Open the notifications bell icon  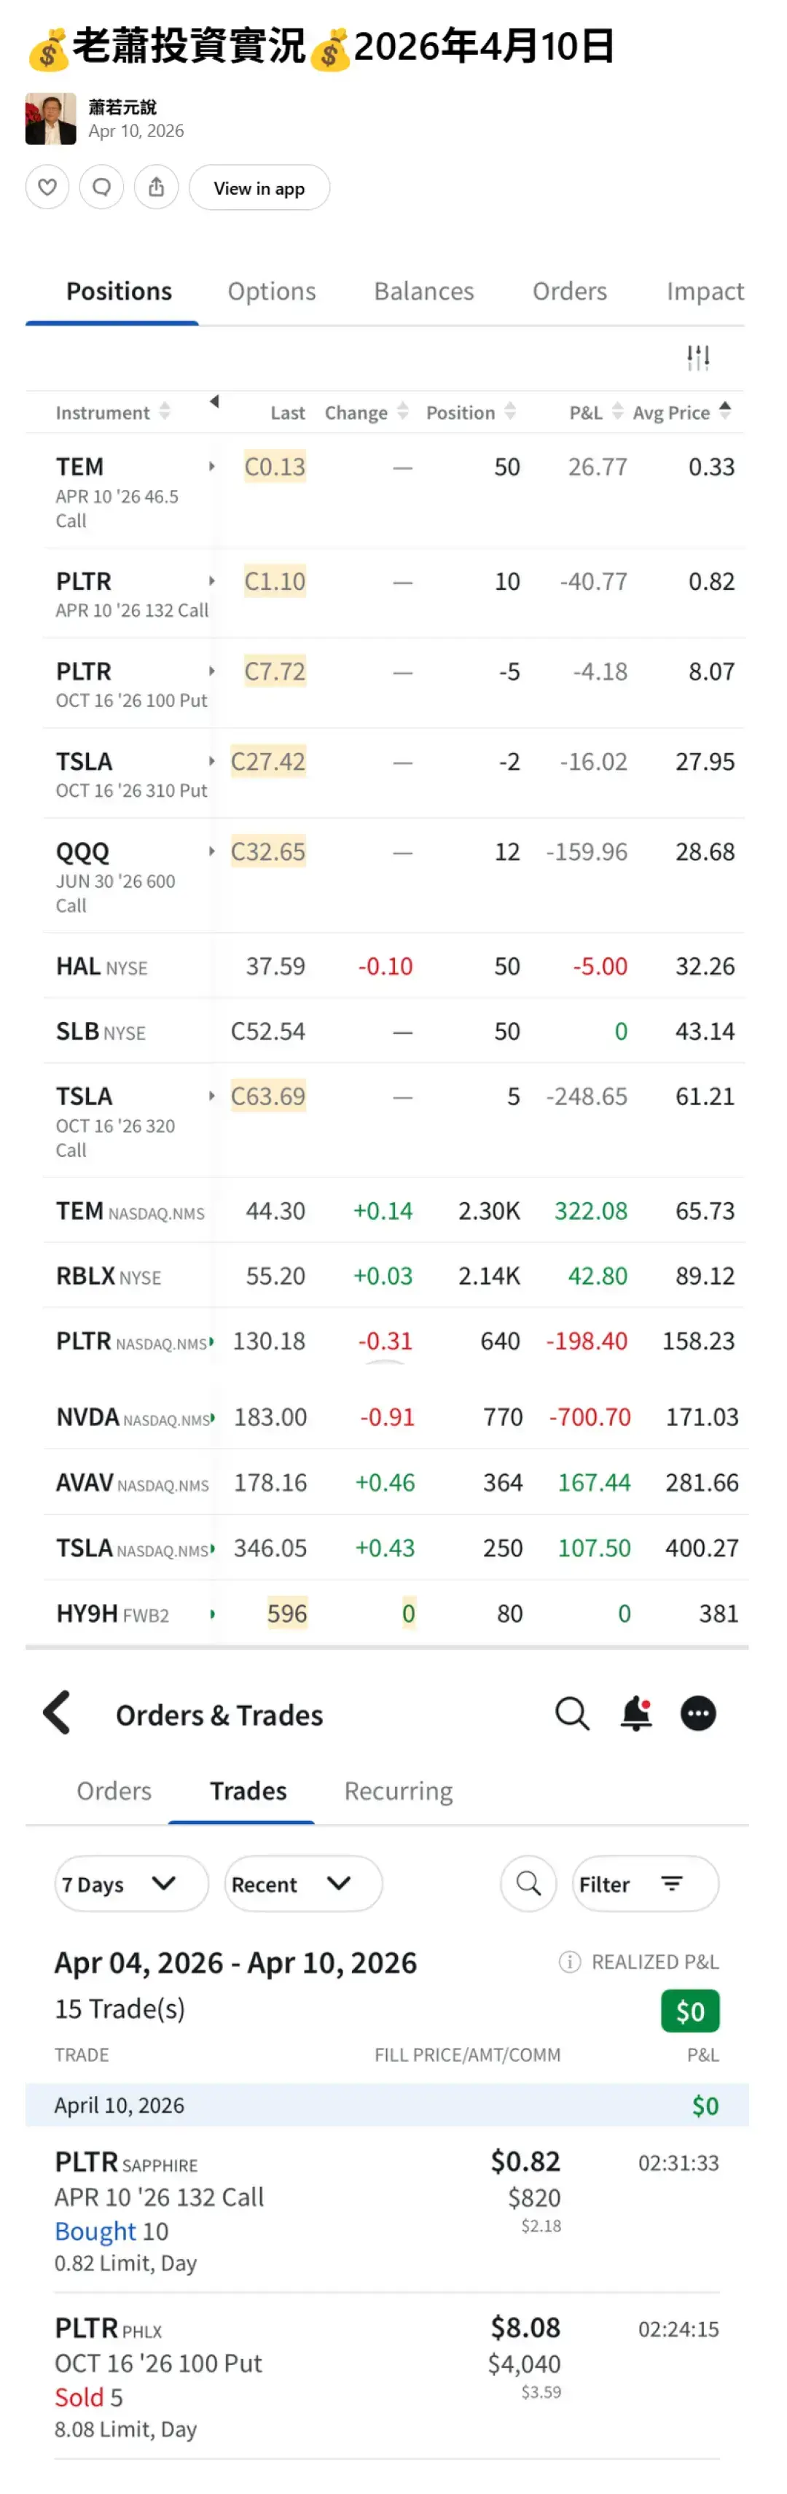click(635, 1712)
